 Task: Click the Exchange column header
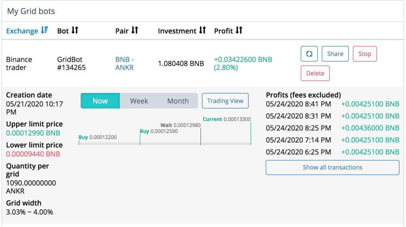tap(22, 31)
